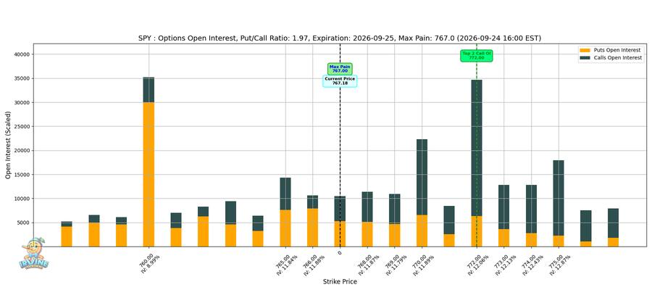Click the '5000' y-axis tick label
This screenshot has width=652, height=290.
click(25, 223)
